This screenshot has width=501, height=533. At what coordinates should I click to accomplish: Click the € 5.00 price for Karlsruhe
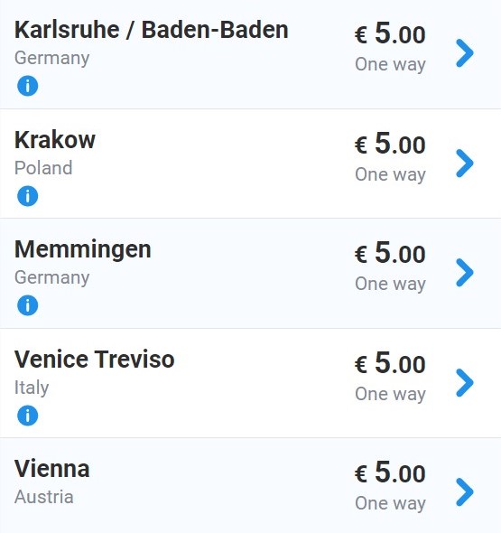(x=390, y=33)
